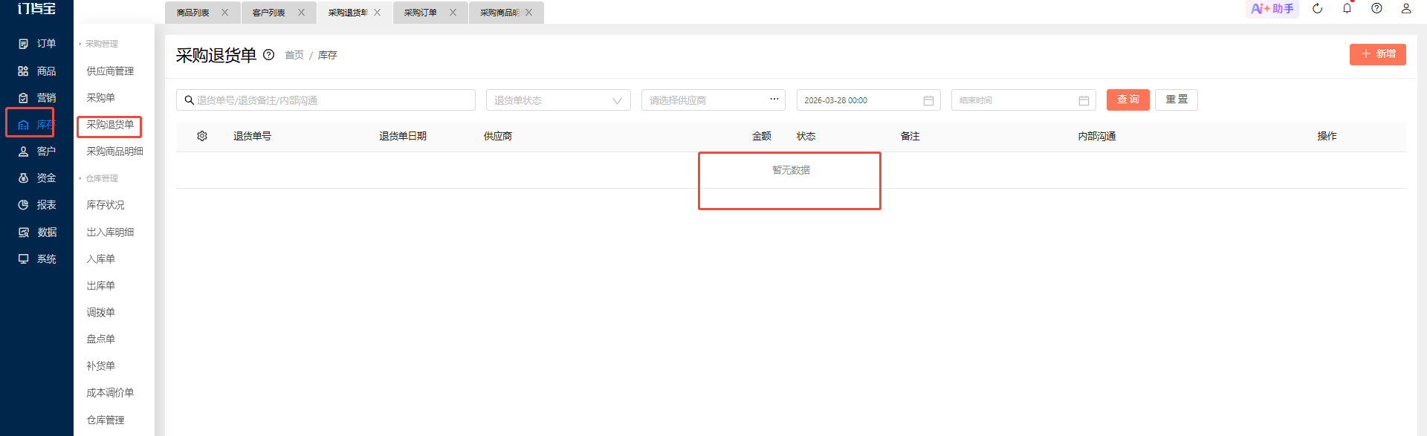This screenshot has height=436, width=1427.
Task: Open table column settings gear
Action: (202, 136)
